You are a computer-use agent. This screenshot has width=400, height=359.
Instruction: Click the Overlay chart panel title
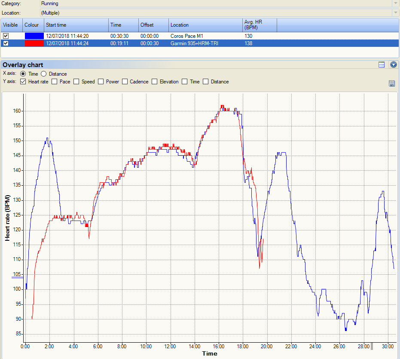[x=23, y=65]
